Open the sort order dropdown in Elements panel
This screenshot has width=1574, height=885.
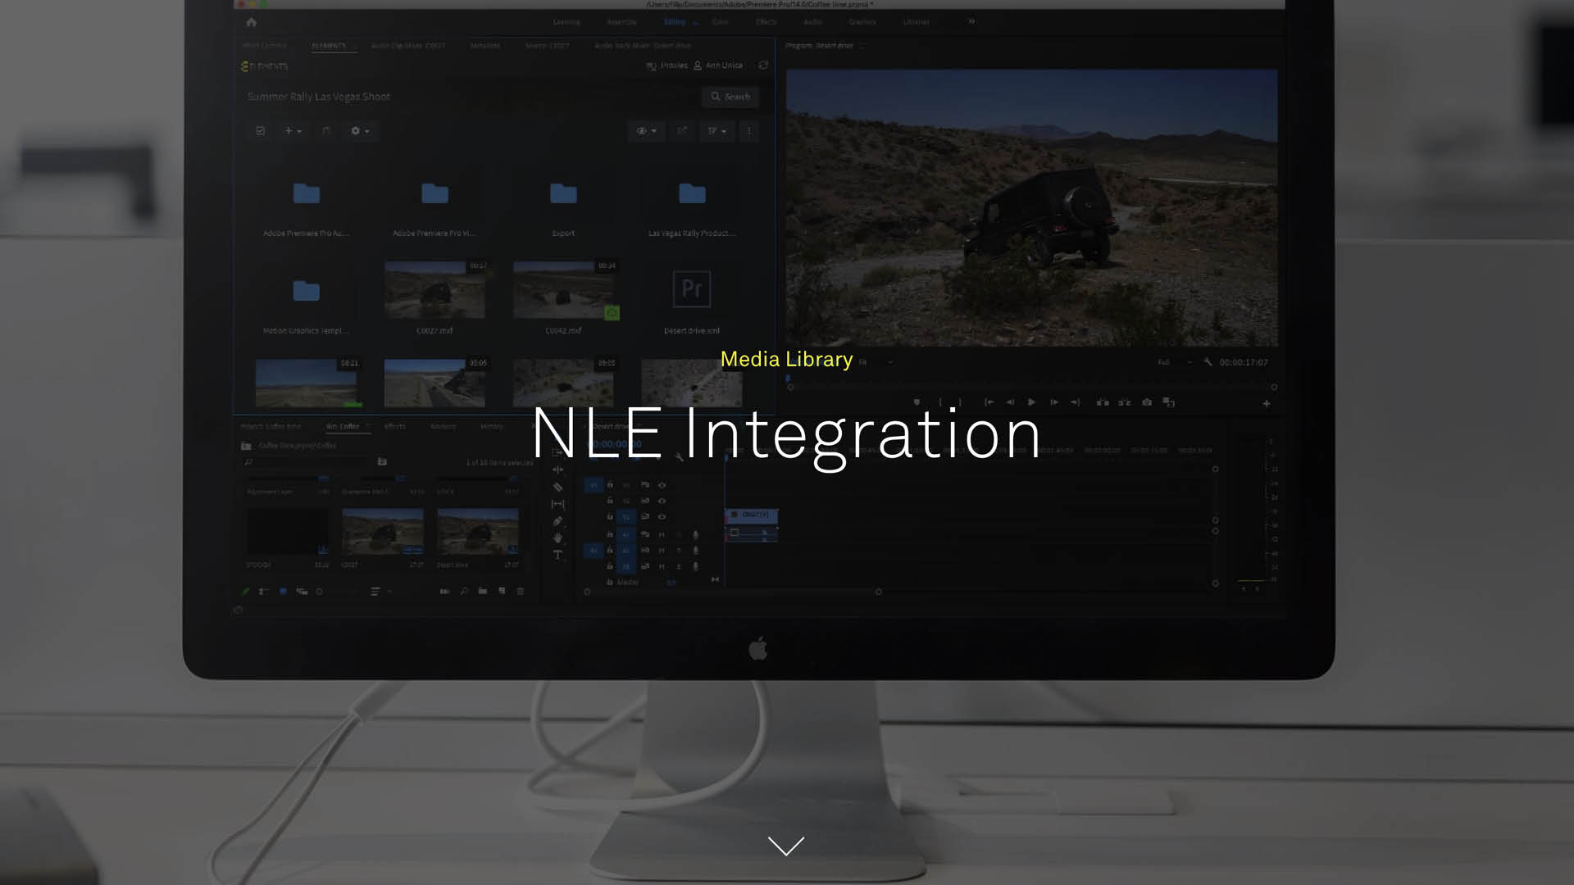[717, 131]
